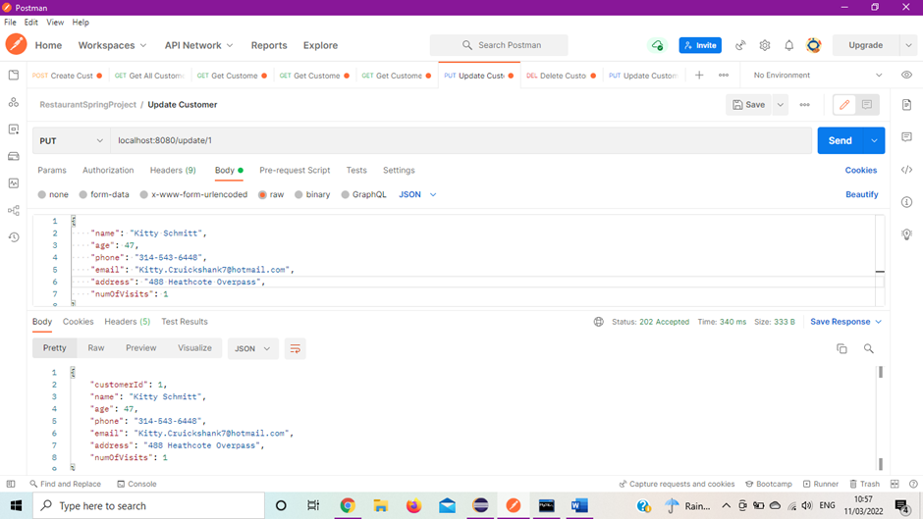The image size is (923, 519).
Task: Copy the response body with copy icon
Action: [x=842, y=349]
